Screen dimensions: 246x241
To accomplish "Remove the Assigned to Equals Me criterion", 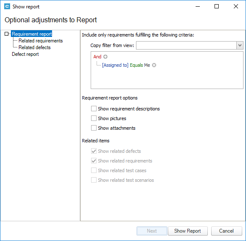I will (x=154, y=65).
